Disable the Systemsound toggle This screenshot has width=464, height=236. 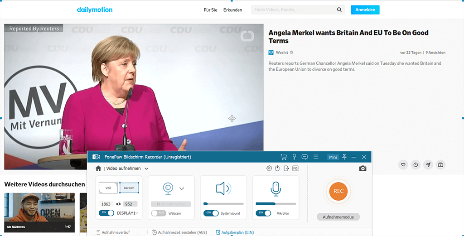tap(211, 213)
